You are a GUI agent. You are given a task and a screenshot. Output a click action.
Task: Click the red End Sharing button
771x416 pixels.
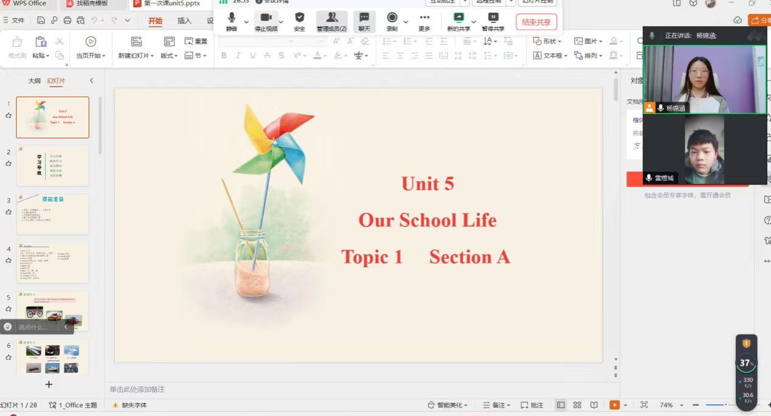click(536, 22)
